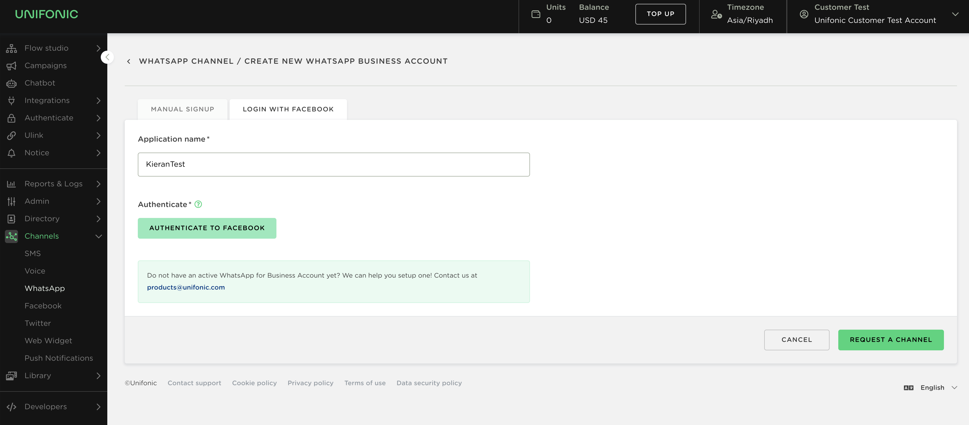The width and height of the screenshot is (969, 425).
Task: Click the wallet icon near Units
Action: pyautogui.click(x=536, y=14)
